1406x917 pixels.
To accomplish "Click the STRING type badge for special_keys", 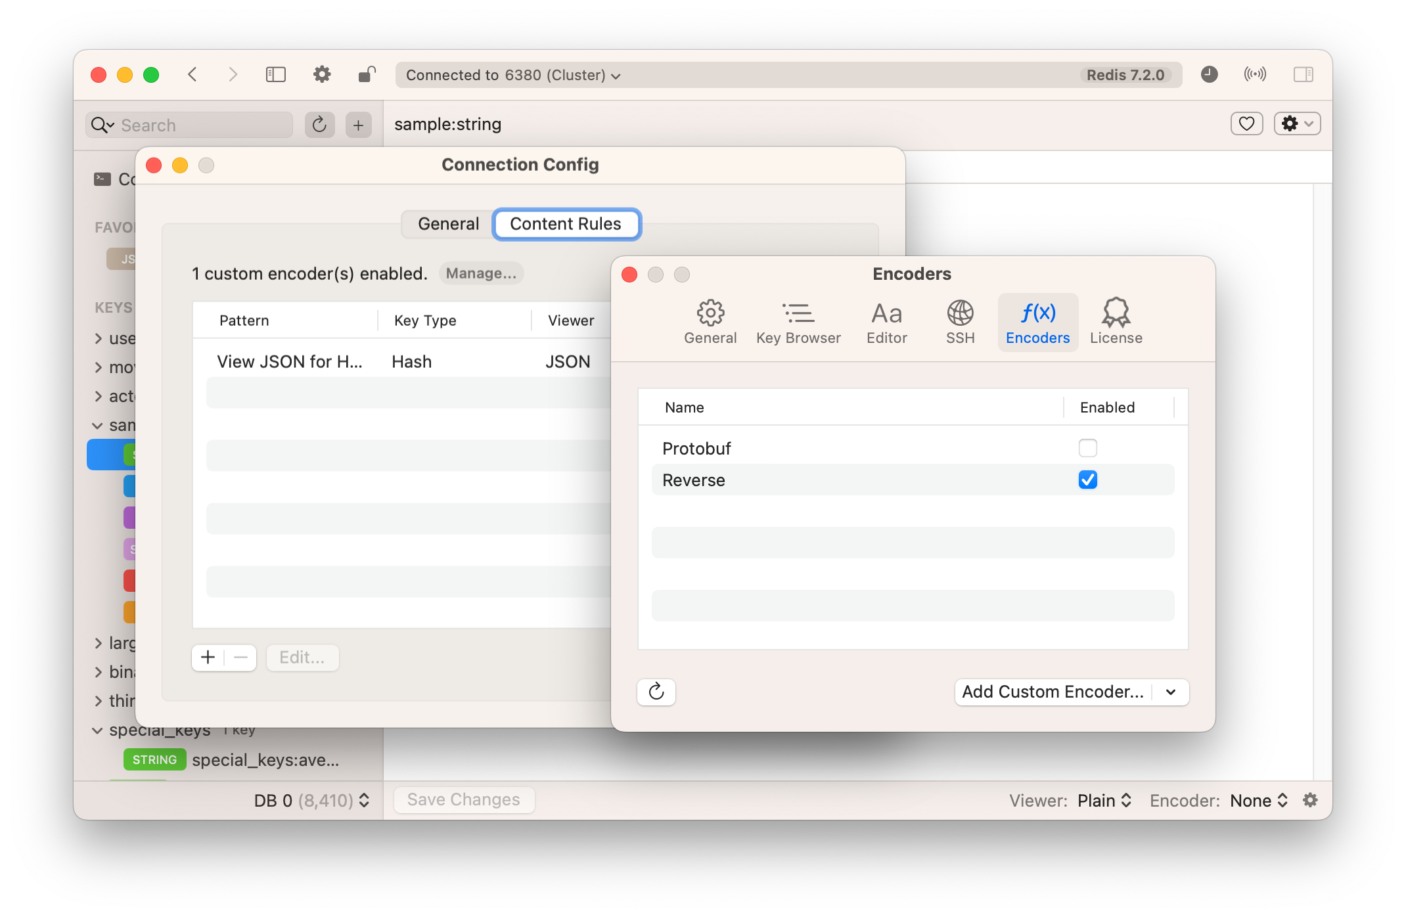I will tap(154, 760).
